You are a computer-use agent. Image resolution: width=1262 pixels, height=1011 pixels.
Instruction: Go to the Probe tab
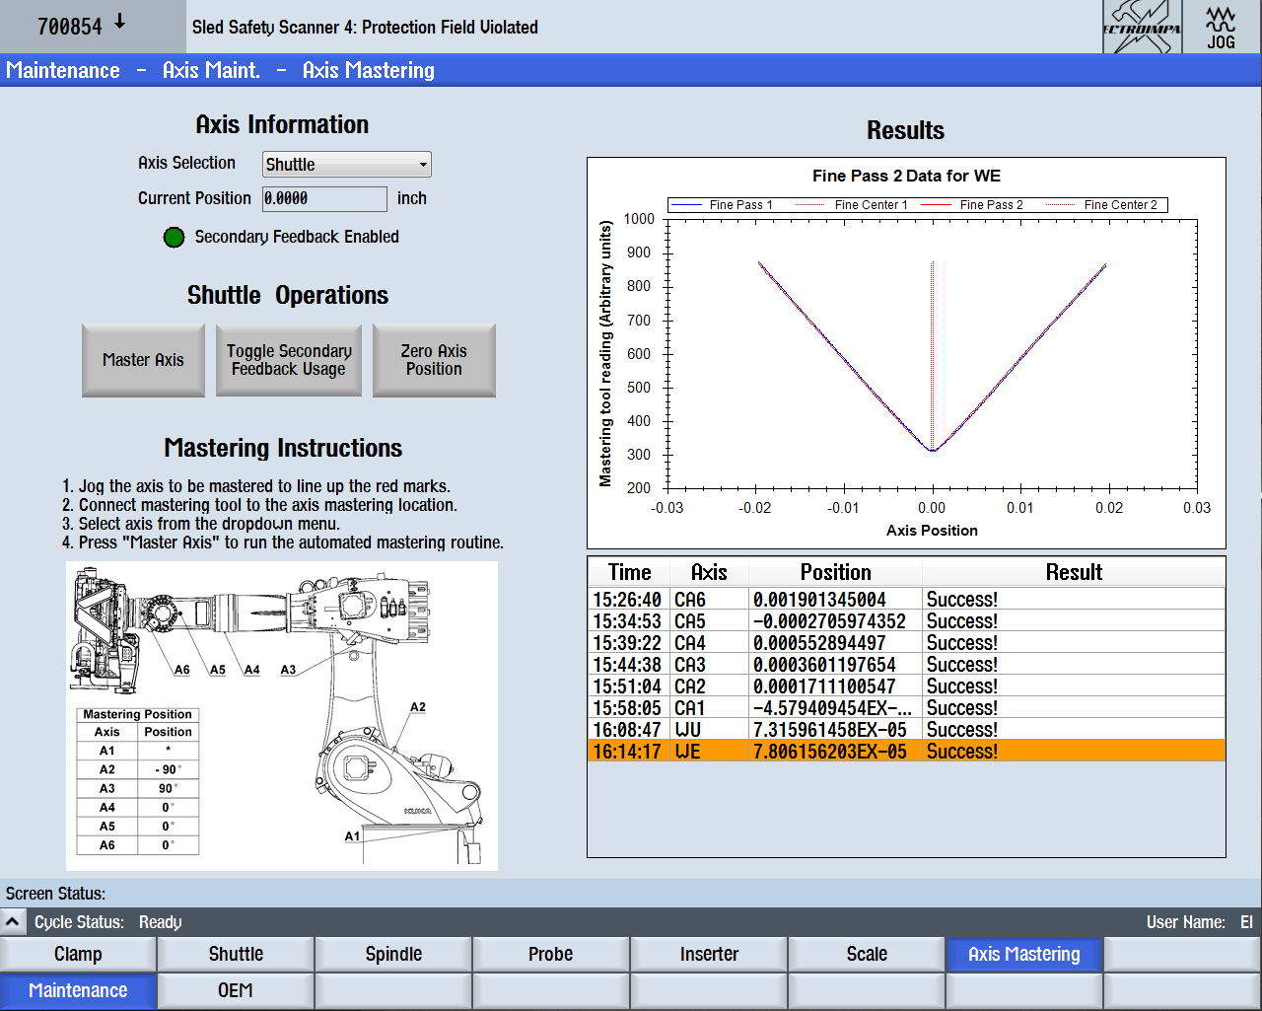[550, 954]
